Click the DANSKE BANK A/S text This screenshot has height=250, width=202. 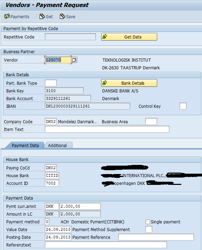pos(120,91)
